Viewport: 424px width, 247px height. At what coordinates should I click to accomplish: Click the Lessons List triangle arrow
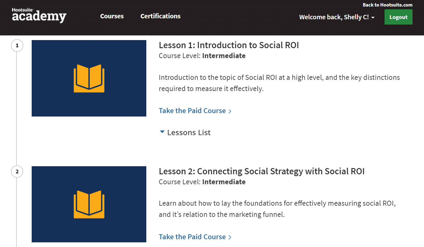162,132
